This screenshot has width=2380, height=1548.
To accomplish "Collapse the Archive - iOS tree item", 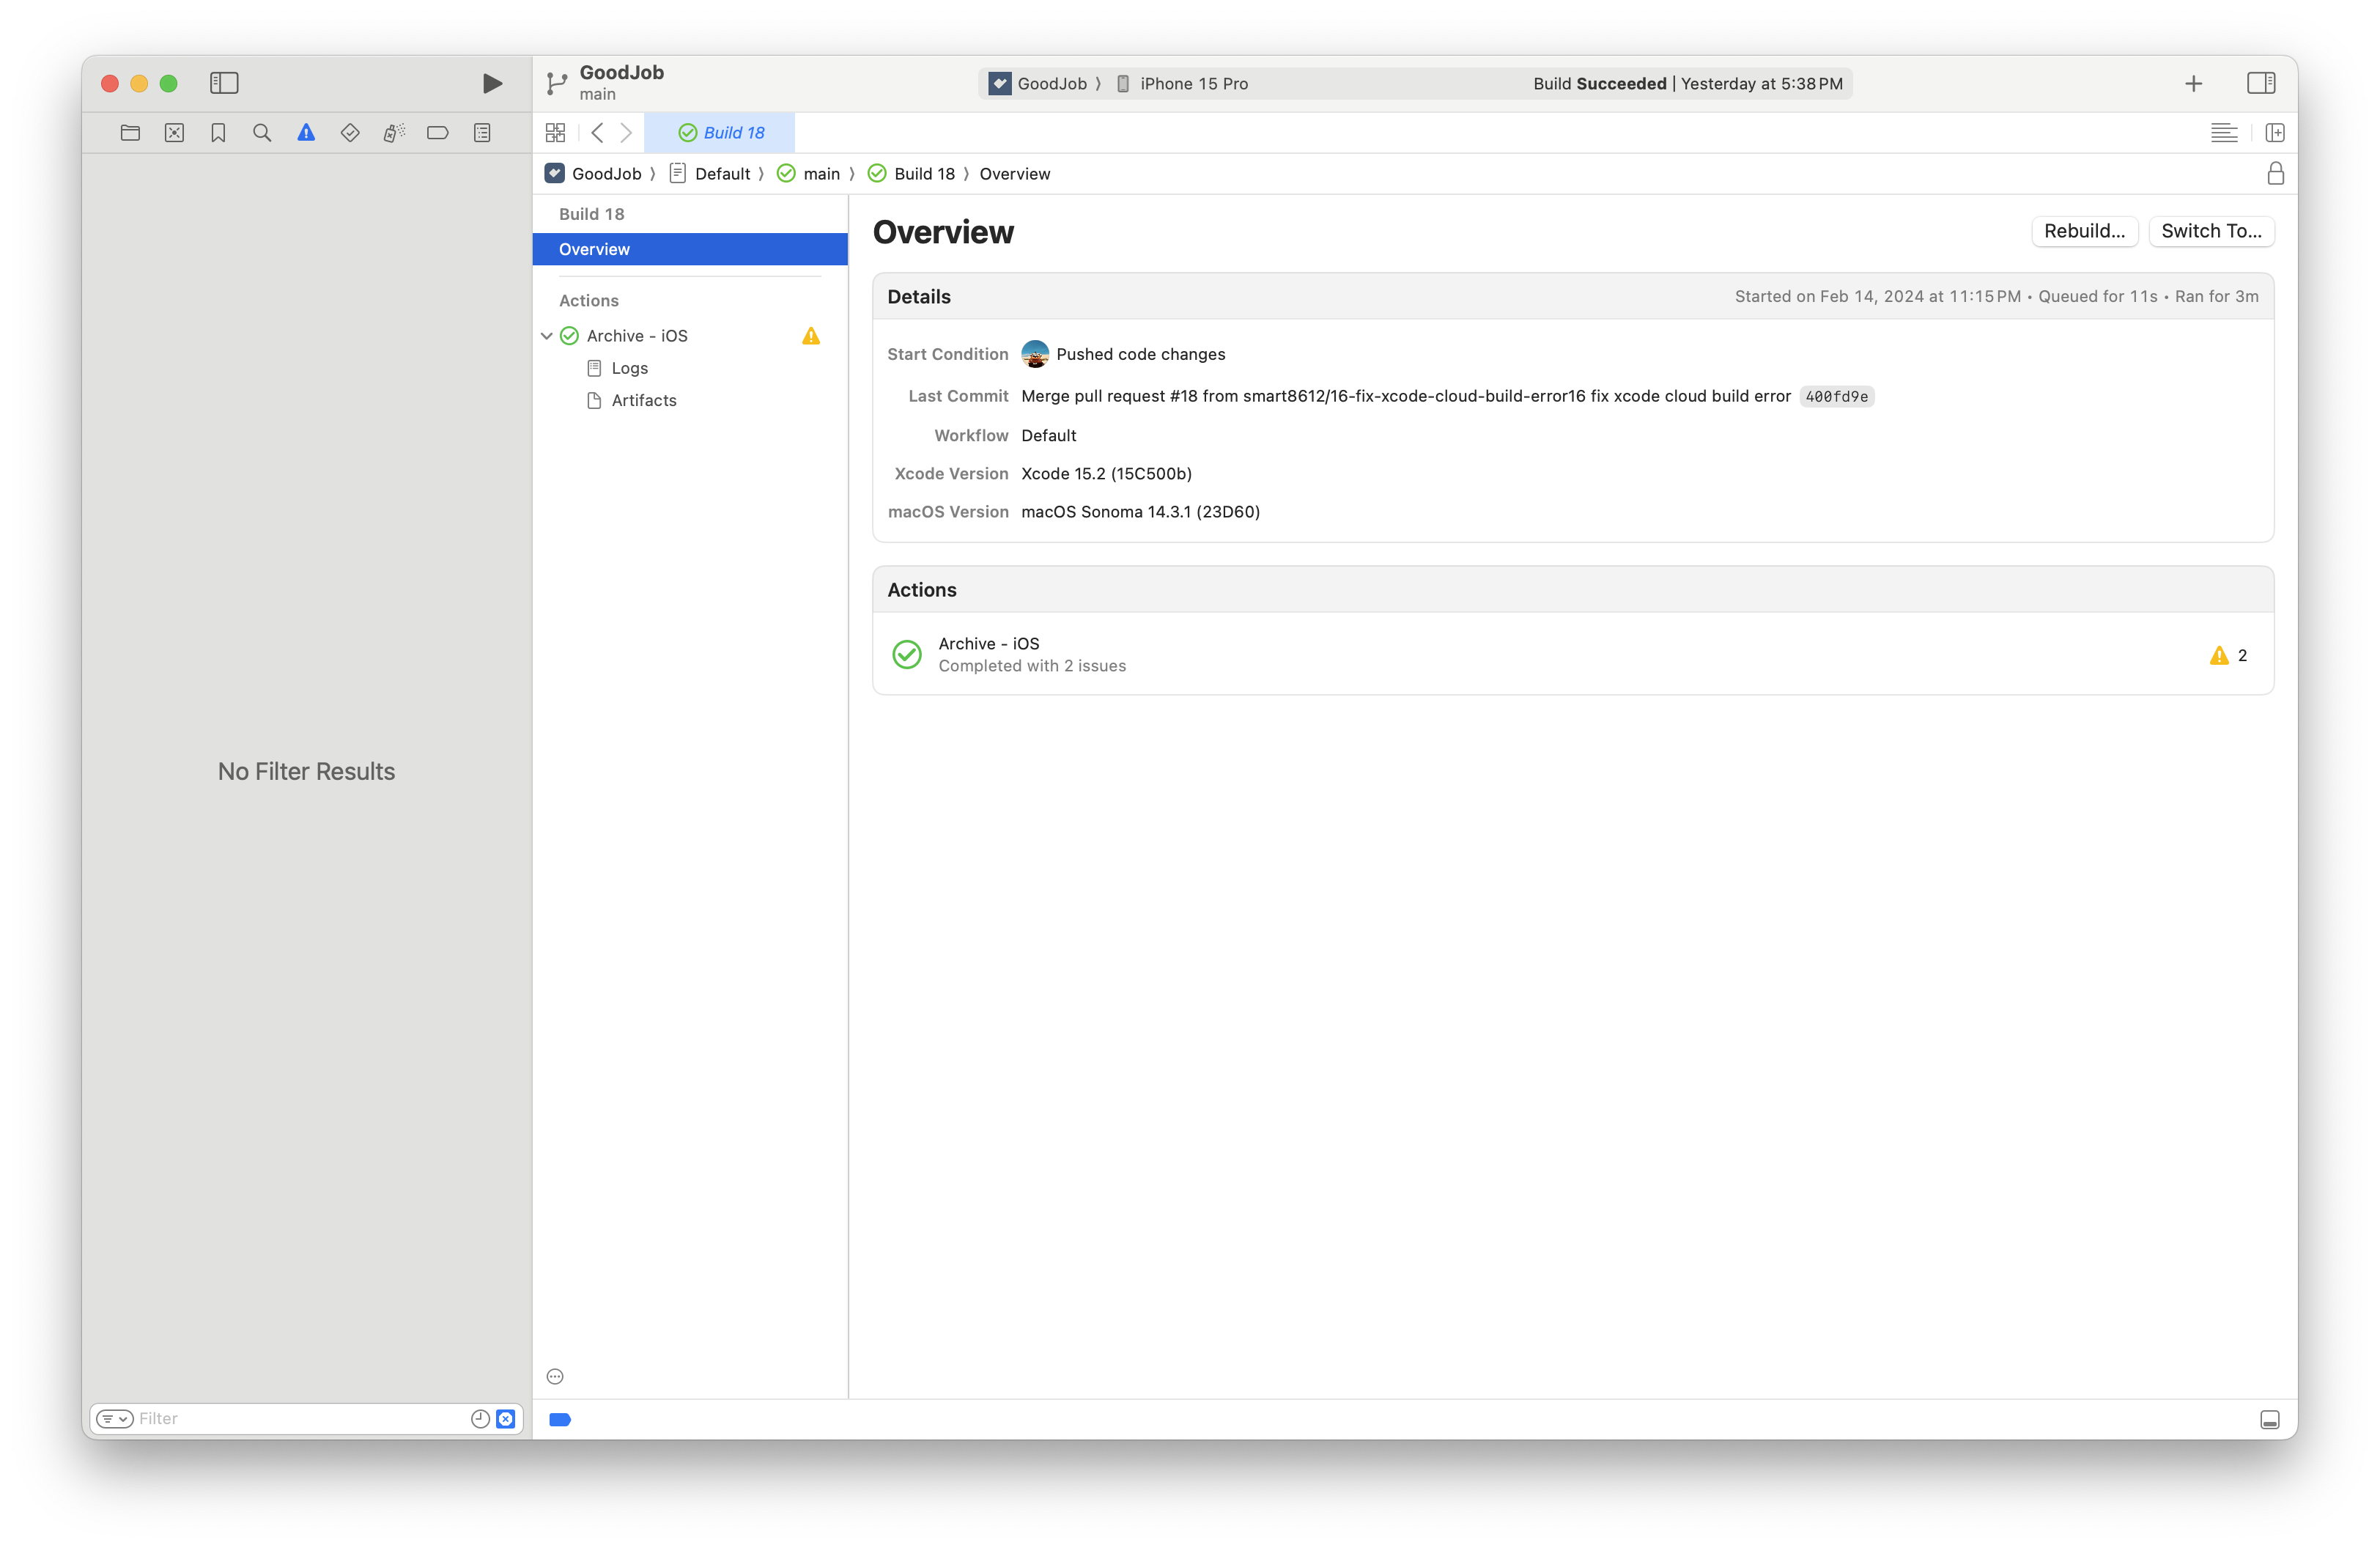I will coord(547,336).
